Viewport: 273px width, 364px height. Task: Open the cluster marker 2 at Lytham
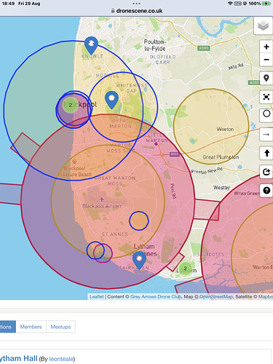tap(186, 269)
